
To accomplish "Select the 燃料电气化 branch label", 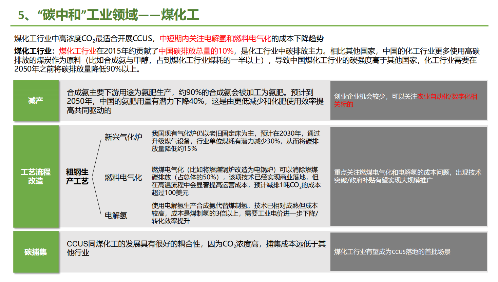I will coord(123,177).
